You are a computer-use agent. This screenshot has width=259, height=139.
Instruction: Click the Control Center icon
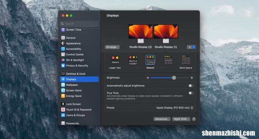[x=63, y=54]
